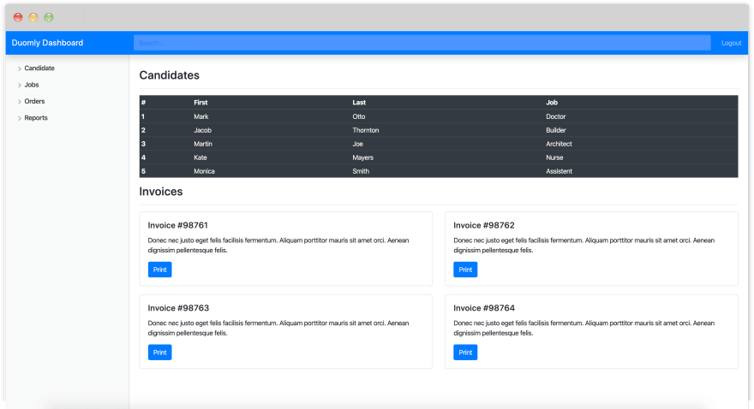This screenshot has width=754, height=409.
Task: Focus the Search input field
Action: (x=422, y=43)
